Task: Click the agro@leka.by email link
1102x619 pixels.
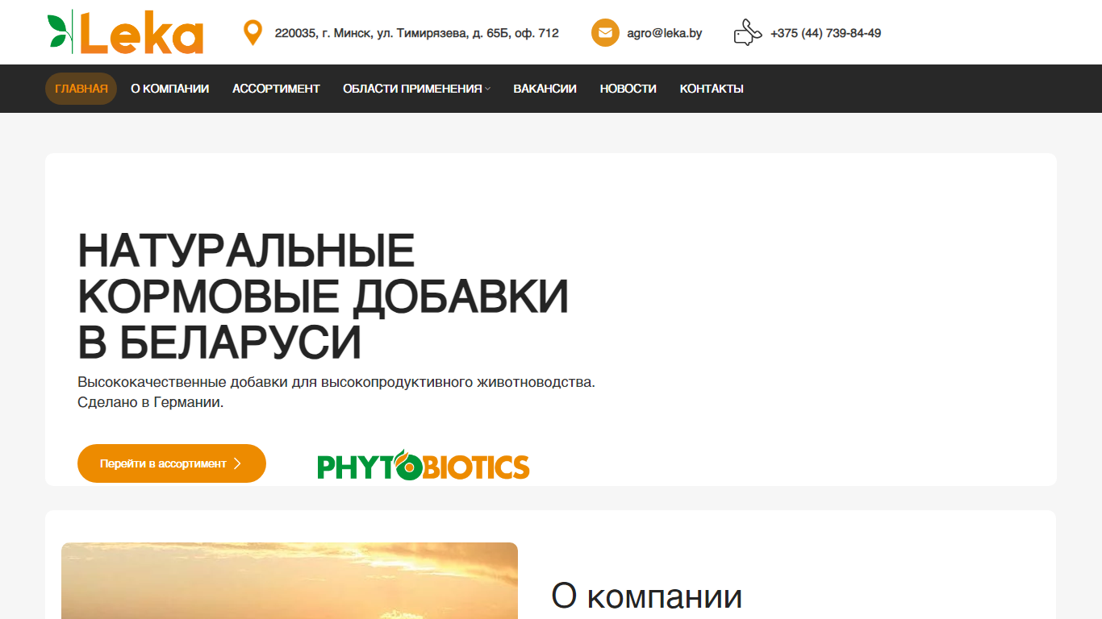Action: pyautogui.click(x=665, y=33)
